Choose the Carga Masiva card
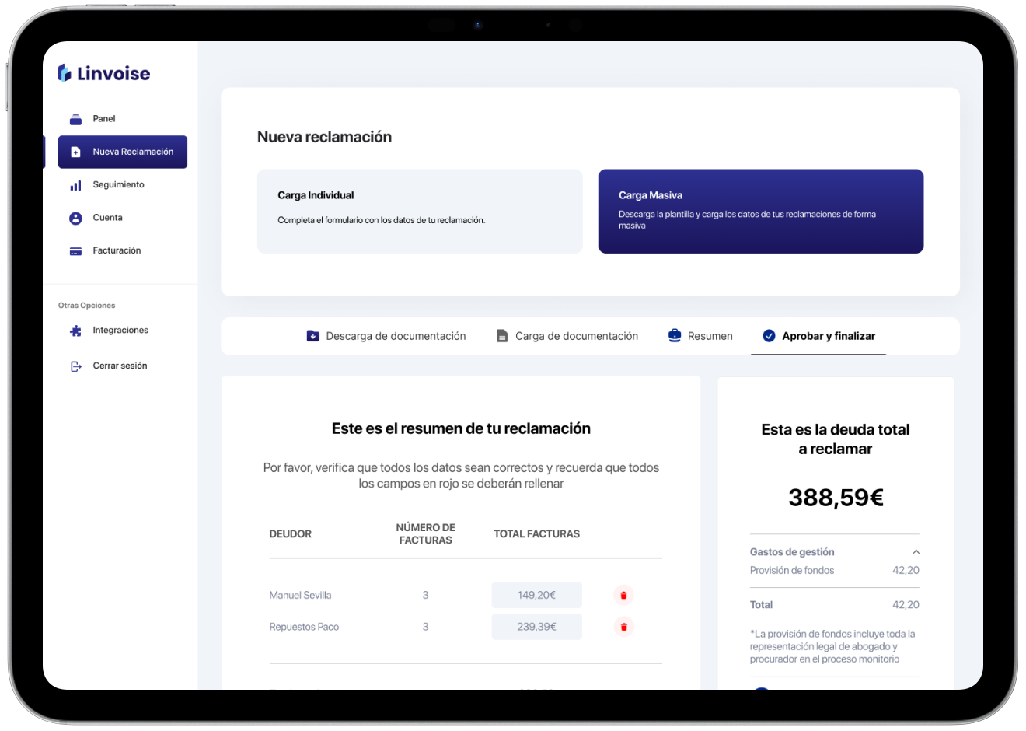 tap(761, 211)
